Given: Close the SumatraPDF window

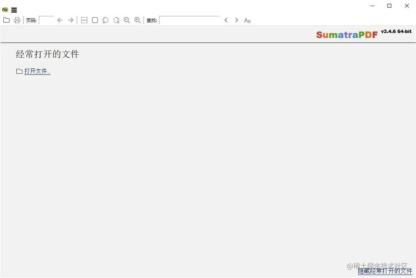Looking at the screenshot, I should point(407,6).
